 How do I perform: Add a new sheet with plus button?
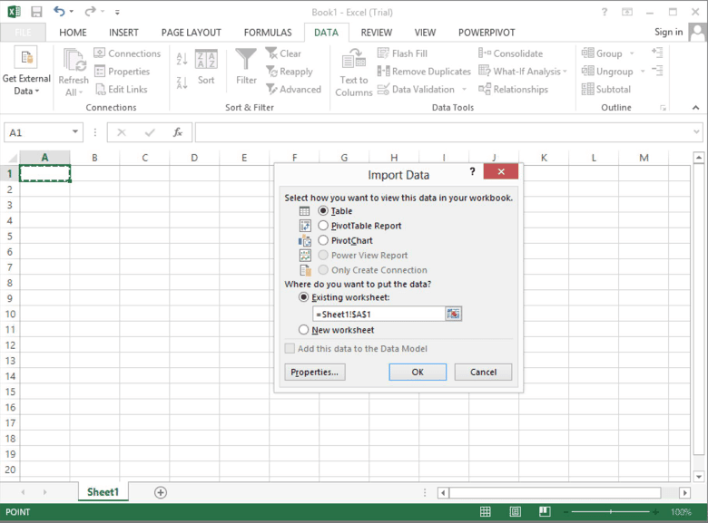pos(161,492)
